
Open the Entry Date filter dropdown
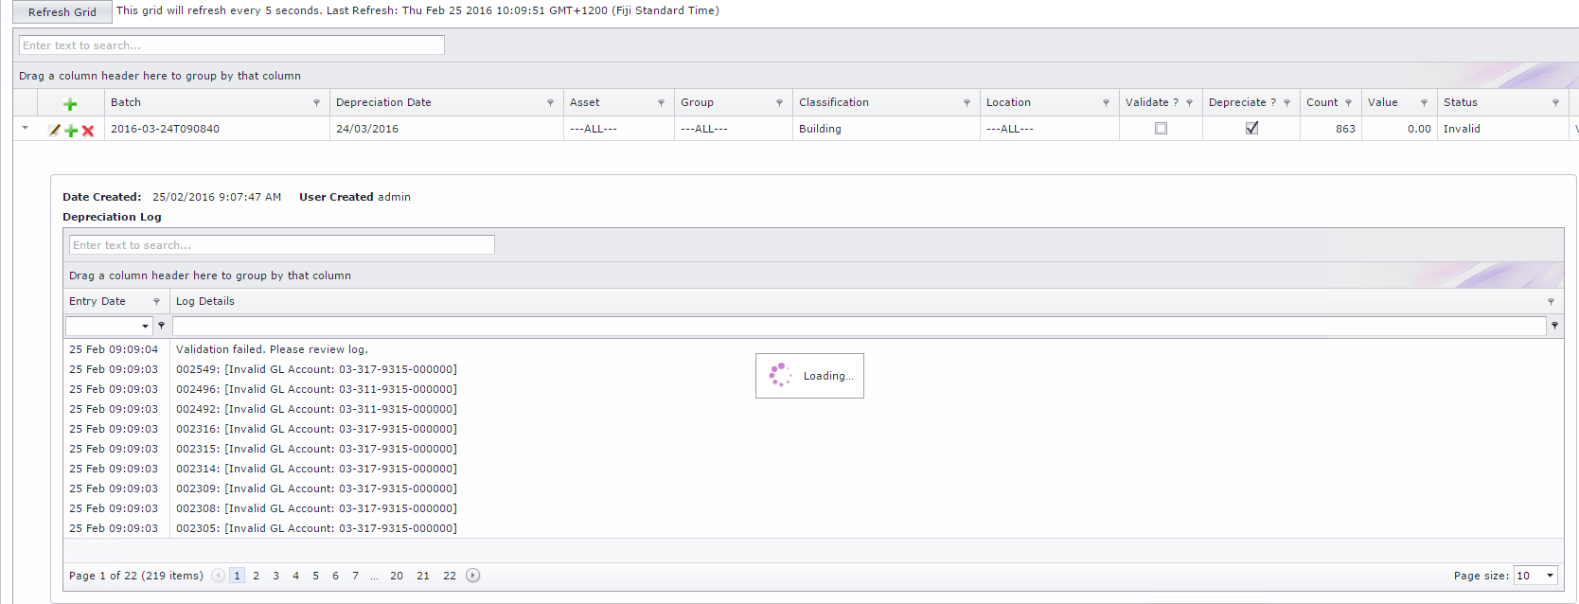[x=145, y=326]
